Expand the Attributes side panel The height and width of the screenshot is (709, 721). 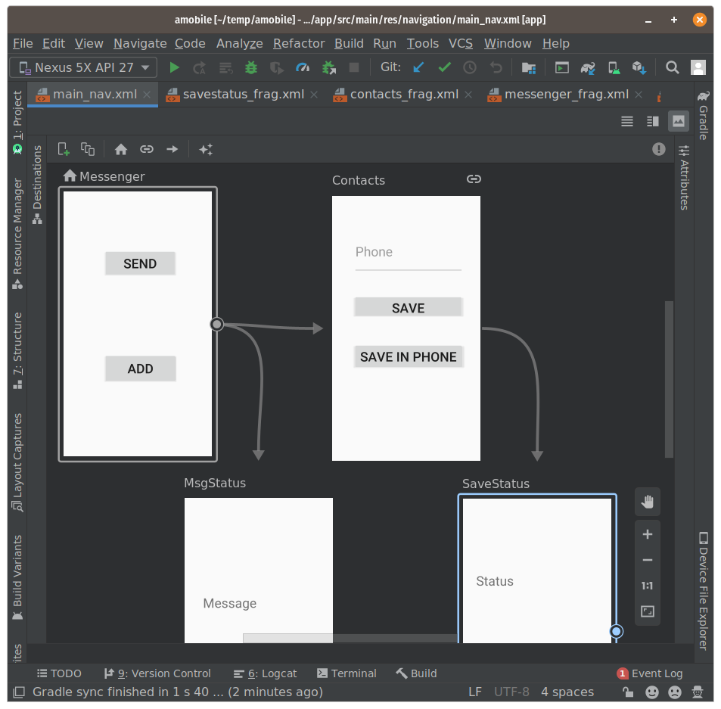click(684, 177)
